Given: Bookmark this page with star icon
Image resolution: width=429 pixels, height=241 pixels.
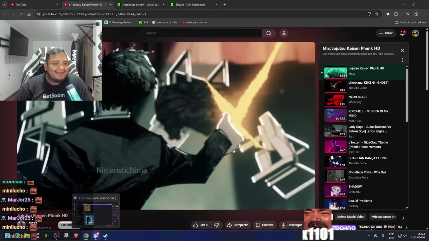Looking at the screenshot, I should [x=377, y=14].
